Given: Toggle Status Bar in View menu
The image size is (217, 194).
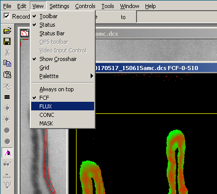Looking at the screenshot, I should (x=62, y=33).
